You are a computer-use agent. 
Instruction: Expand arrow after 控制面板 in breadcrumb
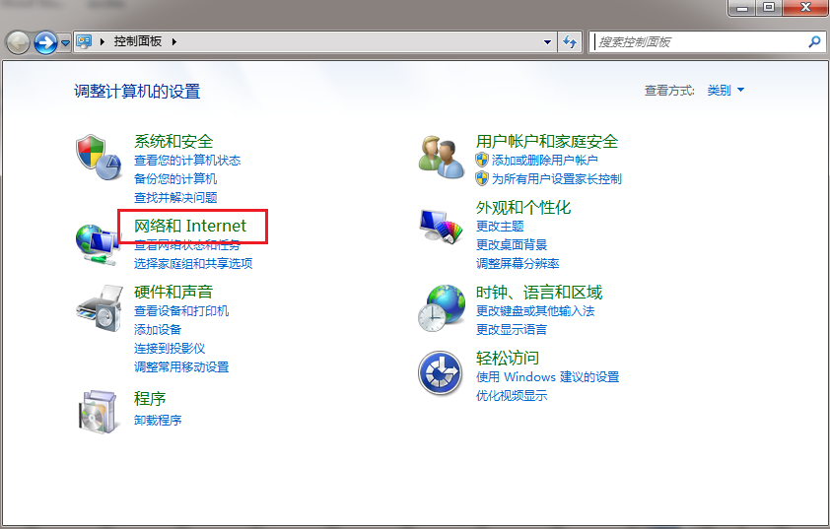click(x=173, y=41)
